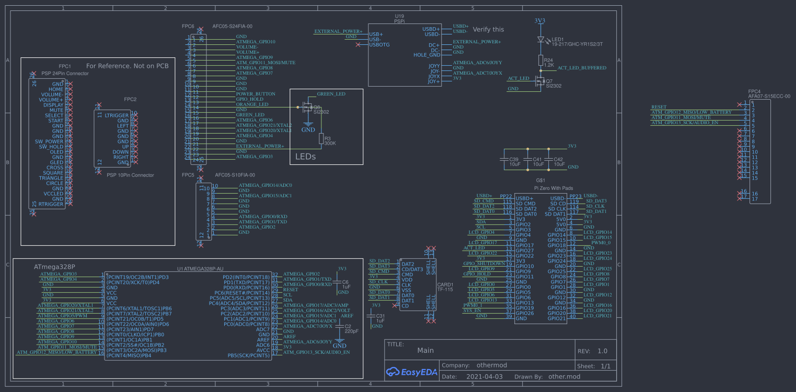This screenshot has height=392, width=796.
Task: Edit the title text Main
Action: pyautogui.click(x=425, y=350)
